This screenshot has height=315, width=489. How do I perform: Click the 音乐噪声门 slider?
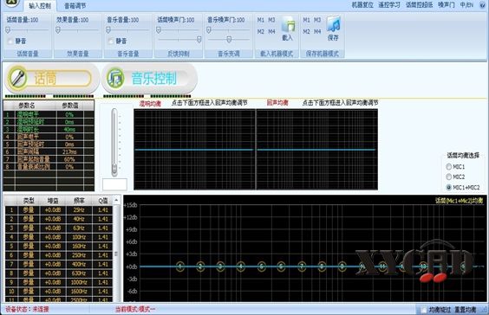pyautogui.click(x=229, y=30)
